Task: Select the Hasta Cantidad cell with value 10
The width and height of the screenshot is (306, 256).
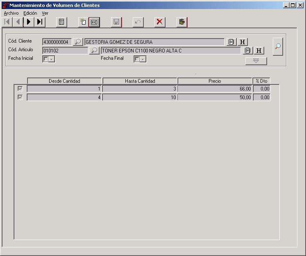Action: coord(140,97)
